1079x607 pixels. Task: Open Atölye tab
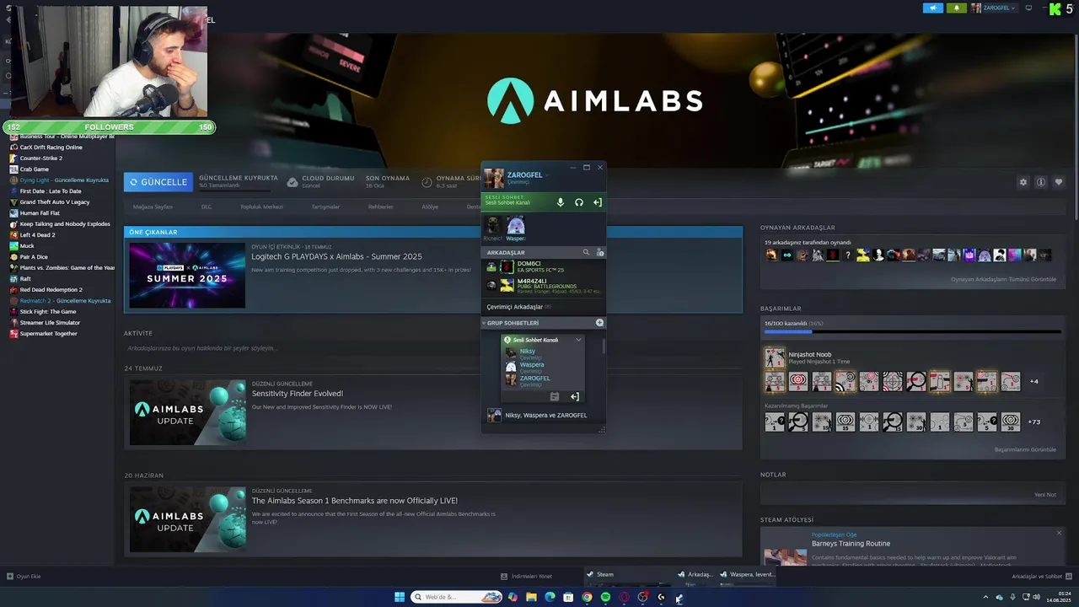click(430, 207)
